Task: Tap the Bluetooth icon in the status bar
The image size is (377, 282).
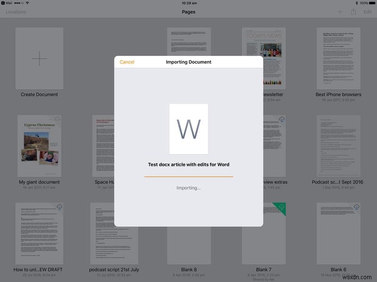Action: click(x=357, y=4)
